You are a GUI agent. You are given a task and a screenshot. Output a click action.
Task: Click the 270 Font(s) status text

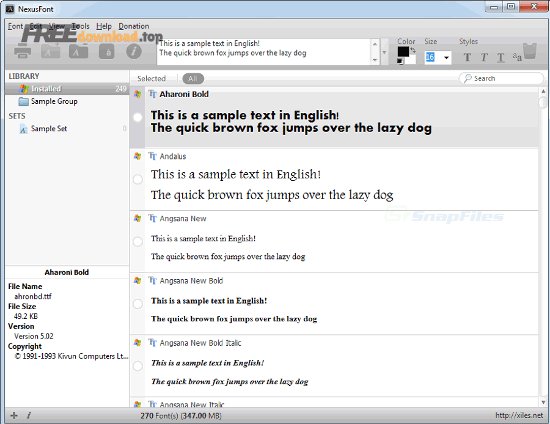(181, 415)
